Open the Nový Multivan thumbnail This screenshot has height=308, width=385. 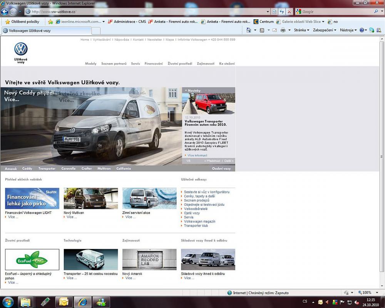click(x=91, y=198)
